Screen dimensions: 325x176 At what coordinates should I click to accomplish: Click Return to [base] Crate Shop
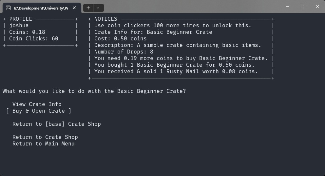[x=56, y=124]
